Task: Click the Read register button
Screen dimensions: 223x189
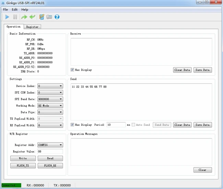Action: pos(50,158)
